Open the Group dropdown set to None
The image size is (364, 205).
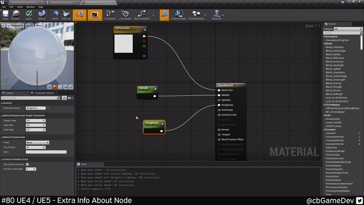(37, 143)
